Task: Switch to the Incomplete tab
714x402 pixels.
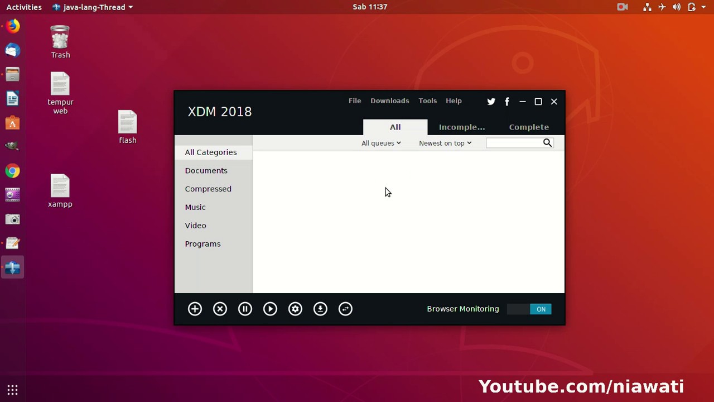Action: (462, 127)
